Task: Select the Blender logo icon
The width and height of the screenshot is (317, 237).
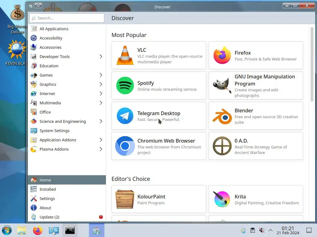Action: click(222, 116)
